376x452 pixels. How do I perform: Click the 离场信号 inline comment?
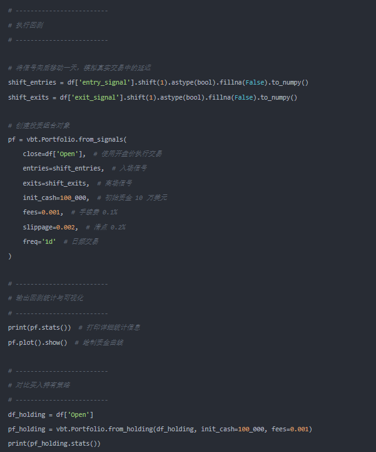click(x=114, y=183)
